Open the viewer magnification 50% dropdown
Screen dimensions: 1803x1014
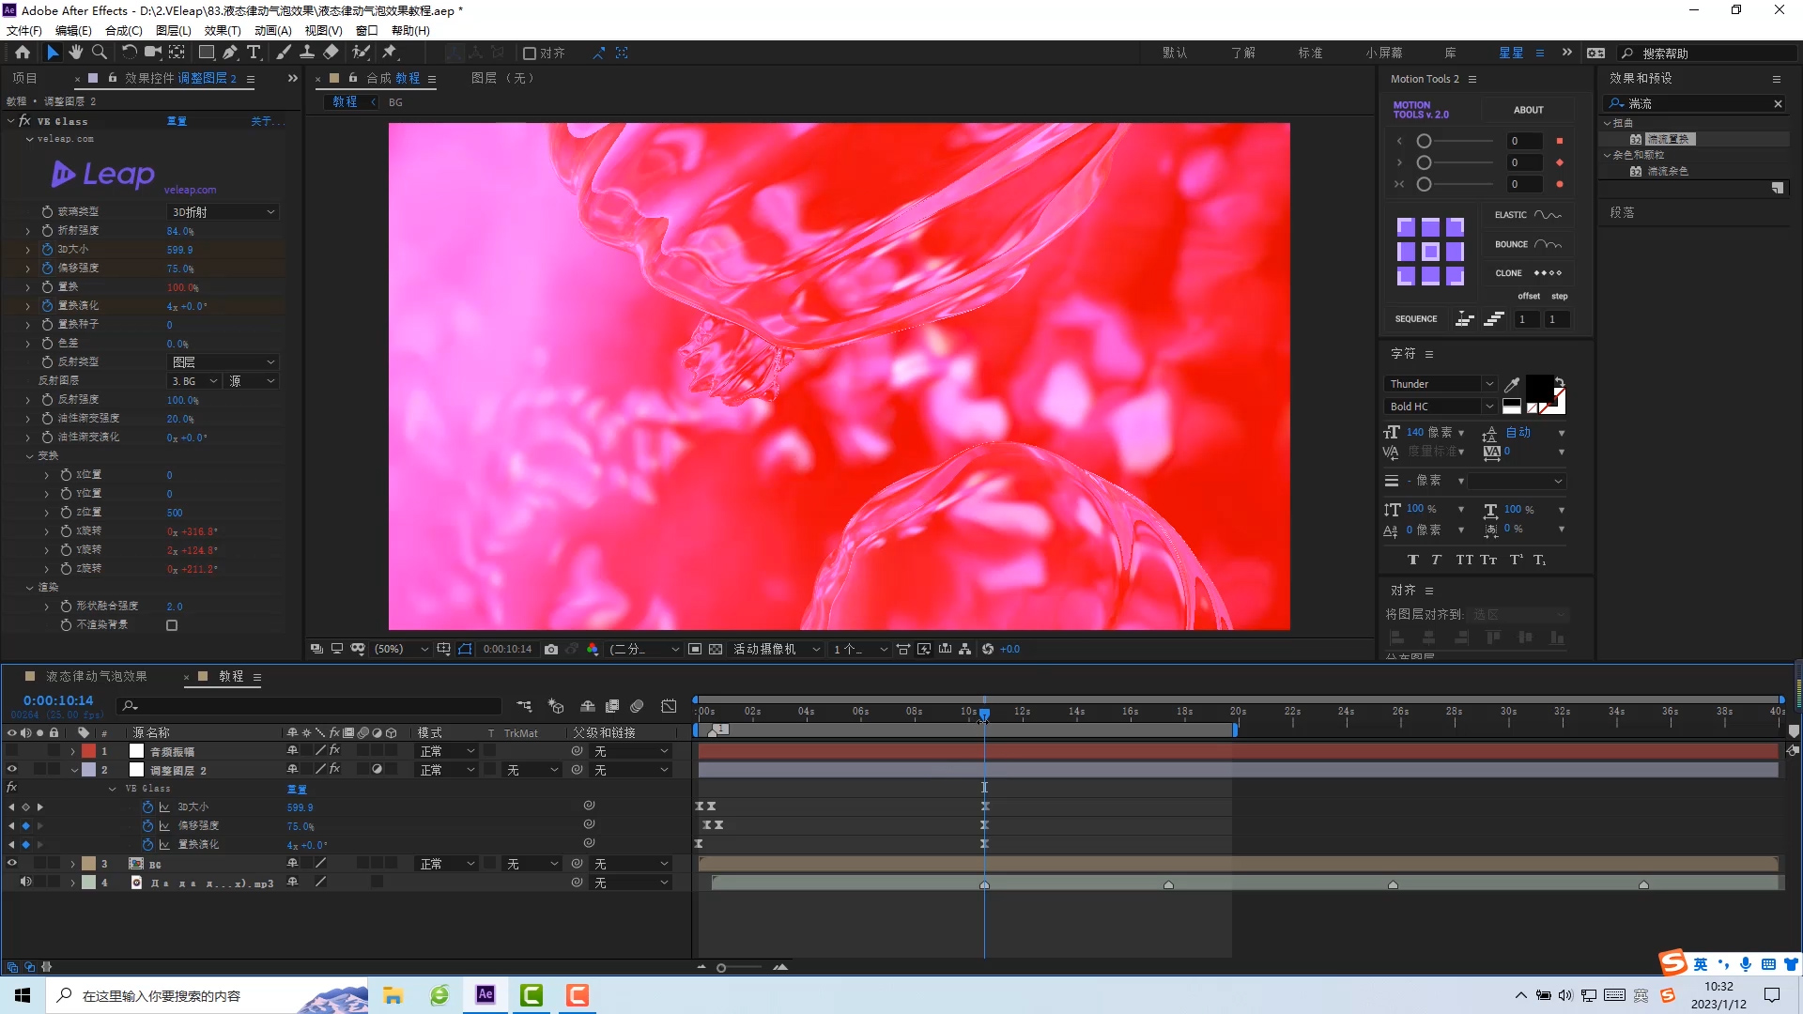(x=401, y=649)
